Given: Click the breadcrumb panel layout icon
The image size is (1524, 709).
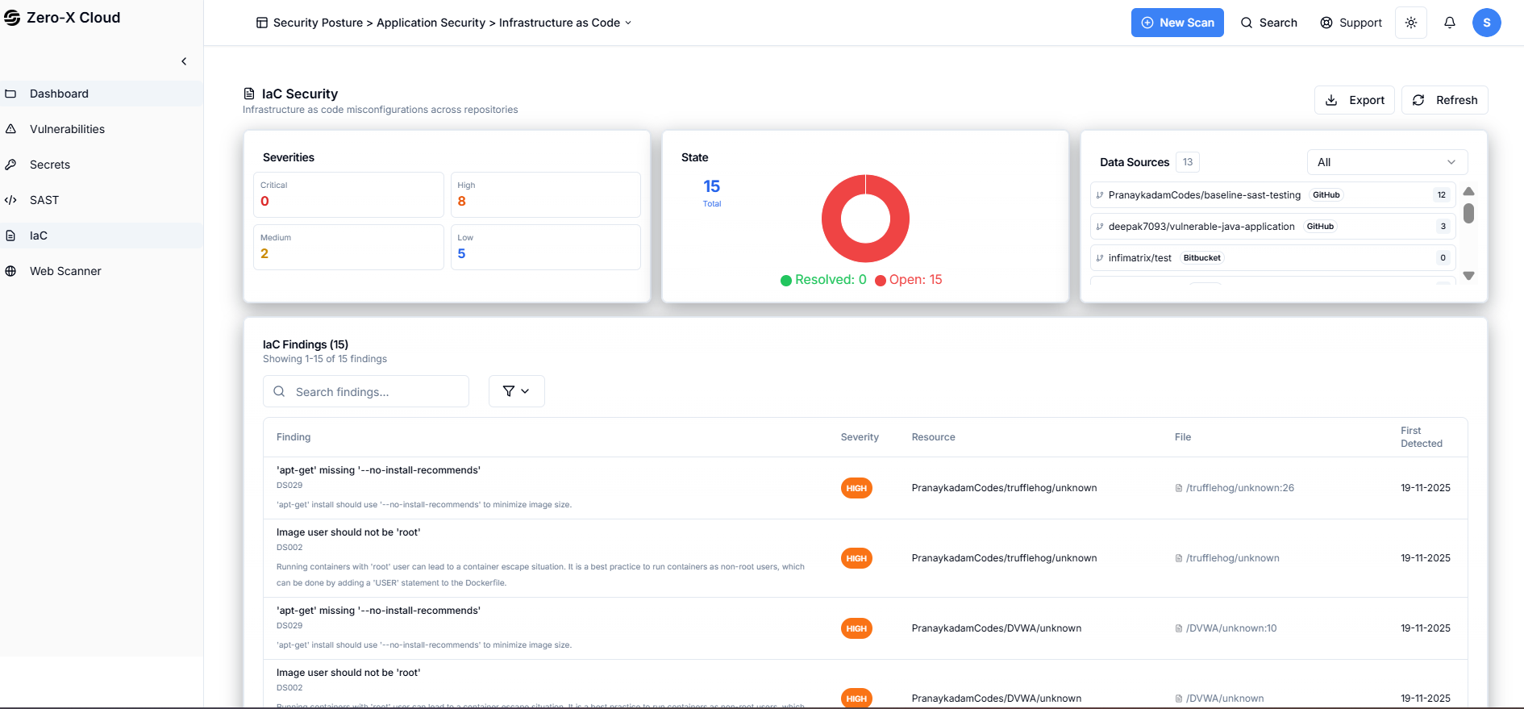Looking at the screenshot, I should (262, 23).
